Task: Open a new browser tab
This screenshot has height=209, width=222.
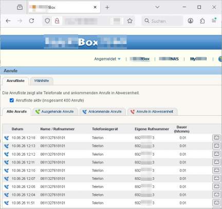Action: [x=107, y=7]
